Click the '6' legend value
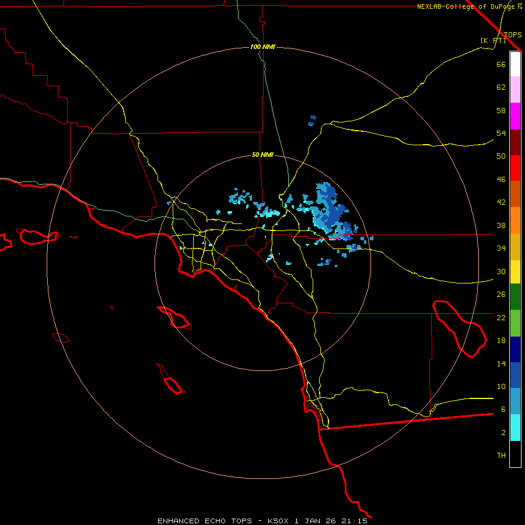525x525 pixels. (503, 409)
